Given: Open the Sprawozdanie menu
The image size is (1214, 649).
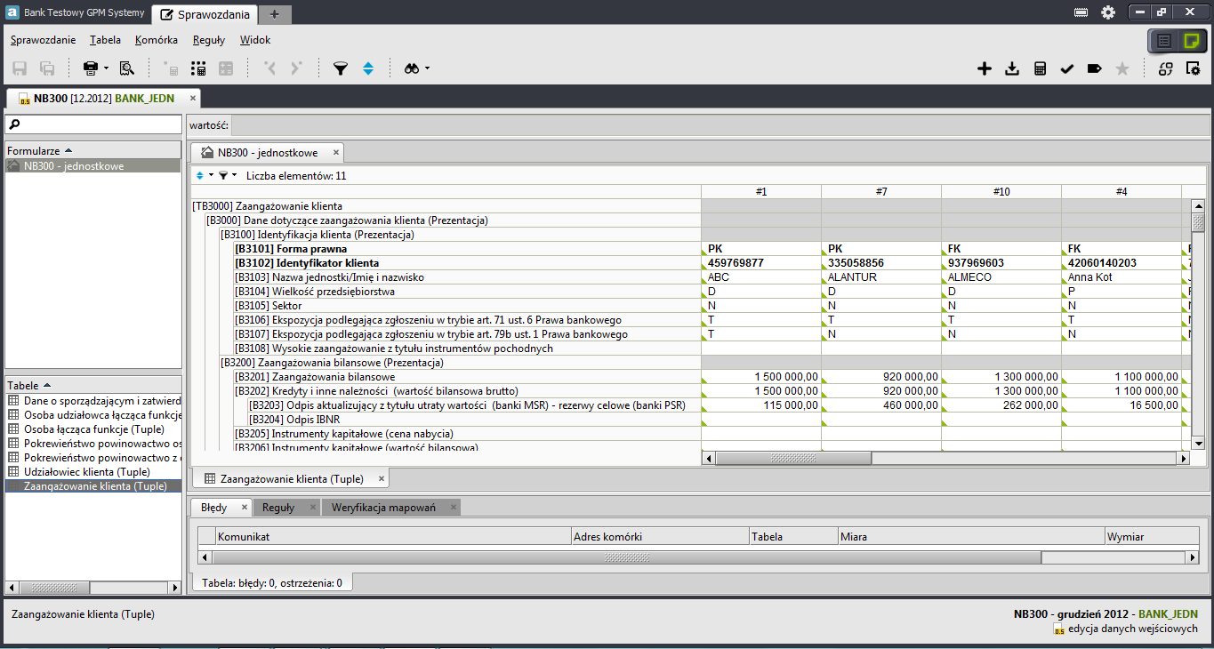Looking at the screenshot, I should 43,40.
